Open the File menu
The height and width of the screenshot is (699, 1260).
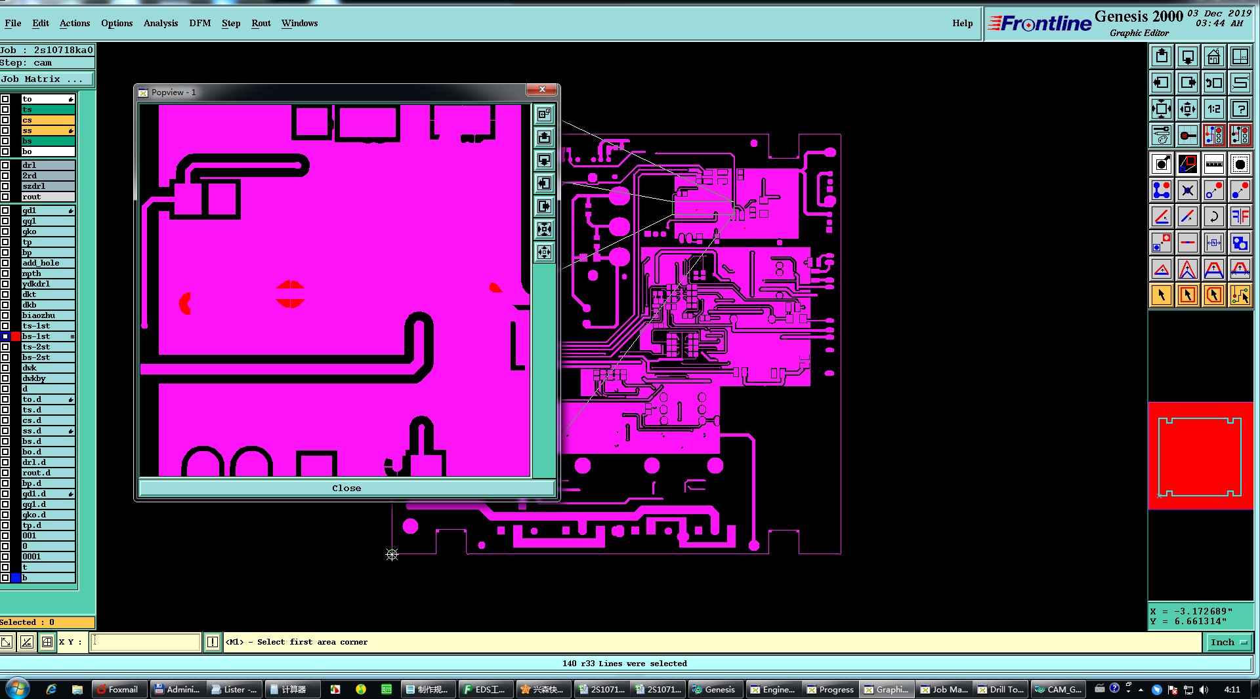[13, 23]
